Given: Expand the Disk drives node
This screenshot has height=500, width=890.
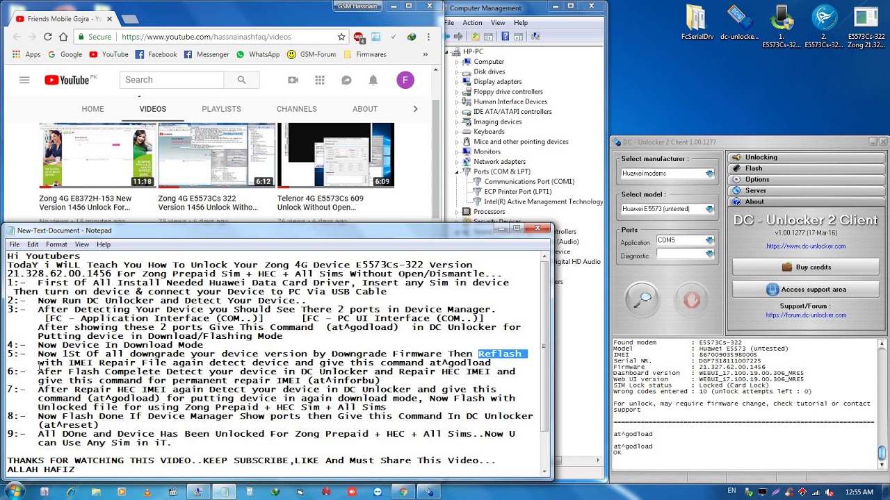Looking at the screenshot, I should click(x=457, y=72).
